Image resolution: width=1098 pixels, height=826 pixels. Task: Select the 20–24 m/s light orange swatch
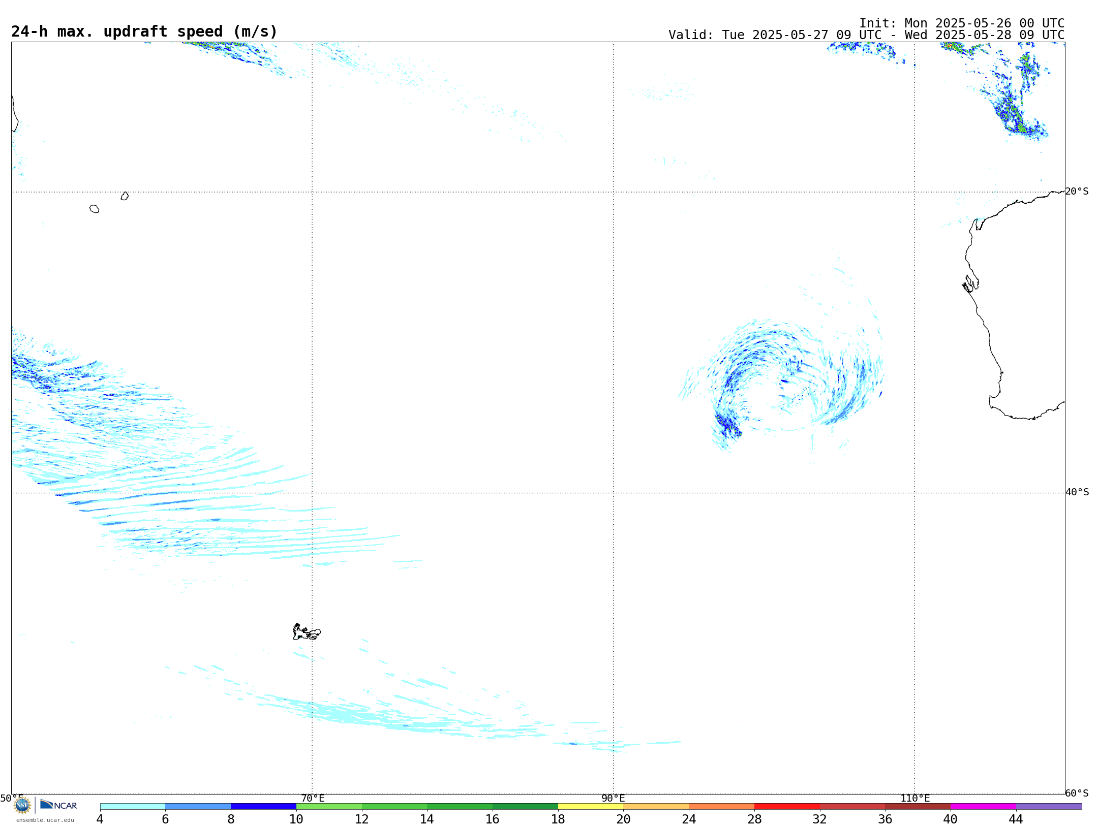[656, 807]
